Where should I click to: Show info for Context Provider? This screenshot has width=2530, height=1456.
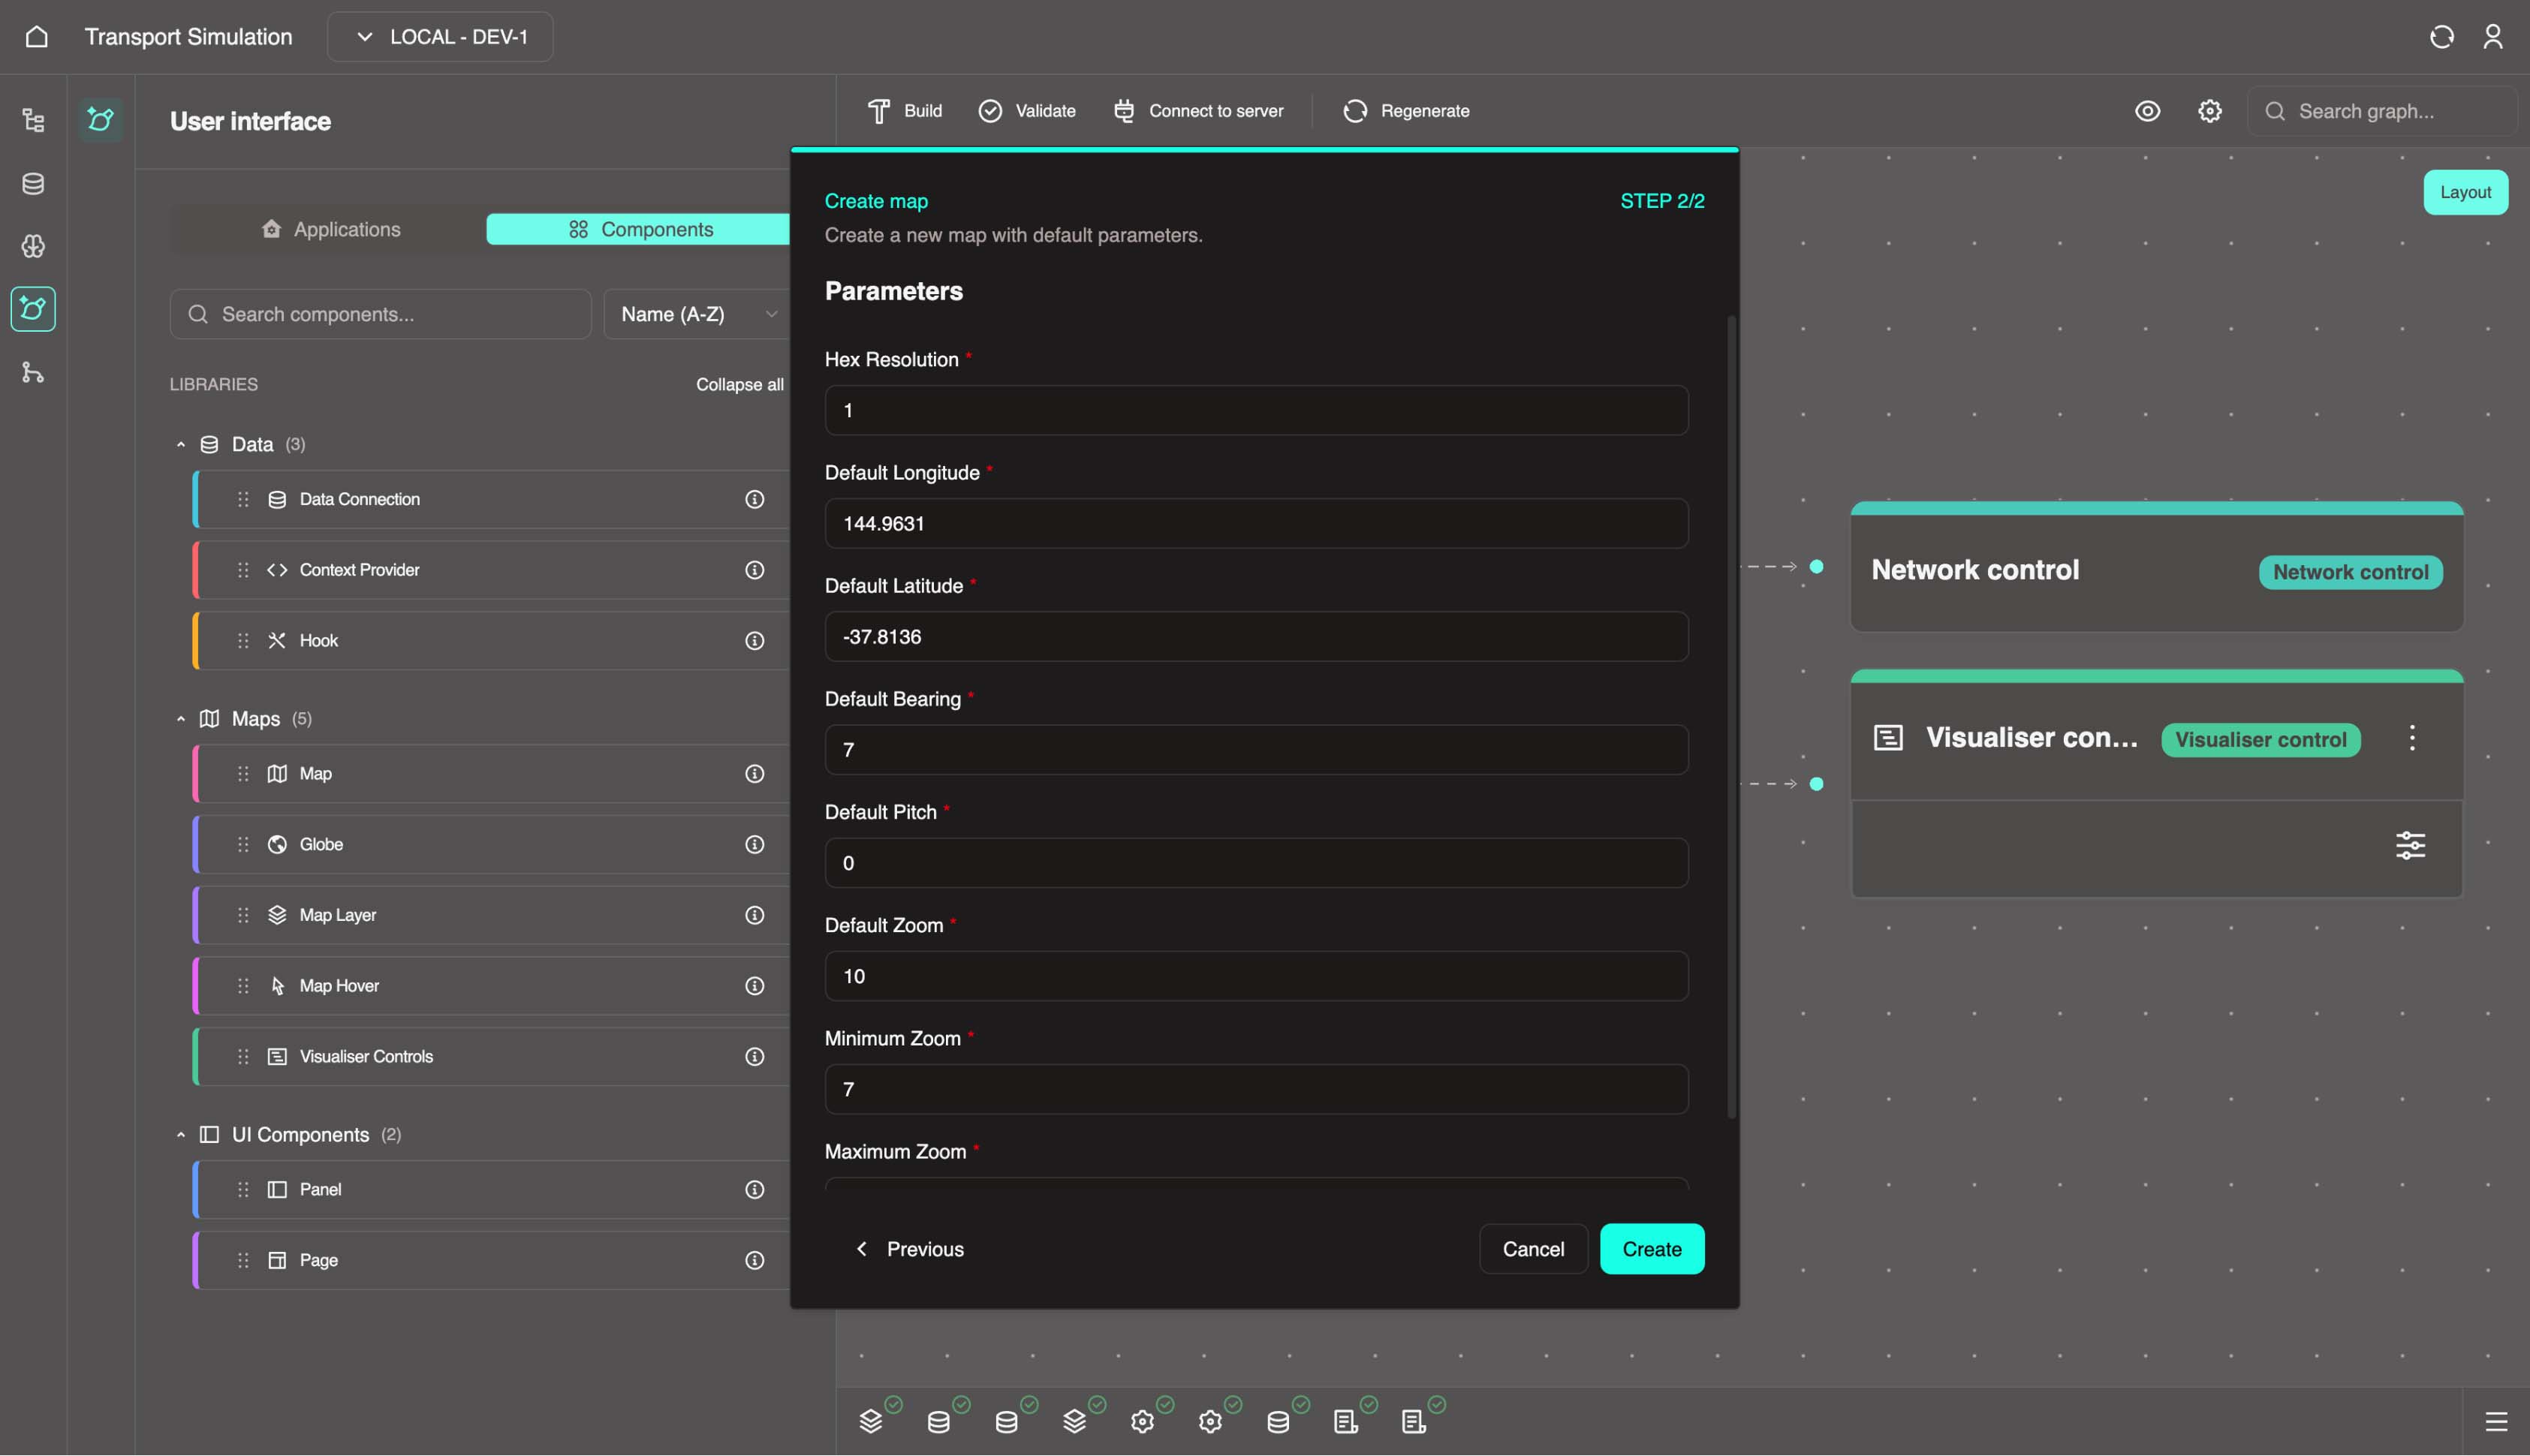[754, 570]
